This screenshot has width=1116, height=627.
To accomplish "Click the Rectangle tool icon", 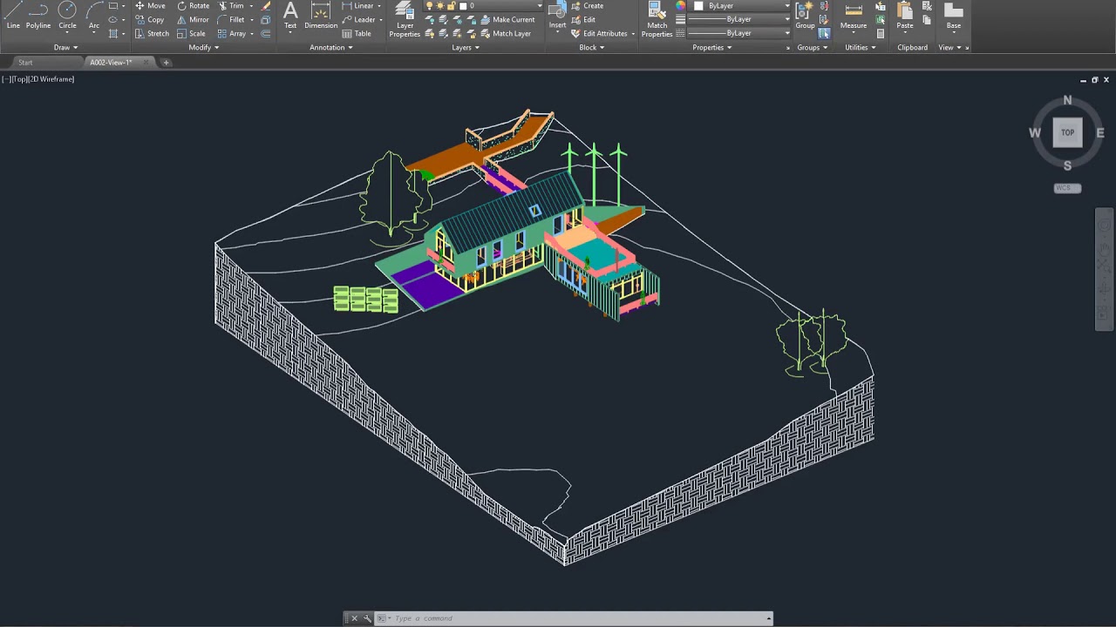I will (113, 5).
